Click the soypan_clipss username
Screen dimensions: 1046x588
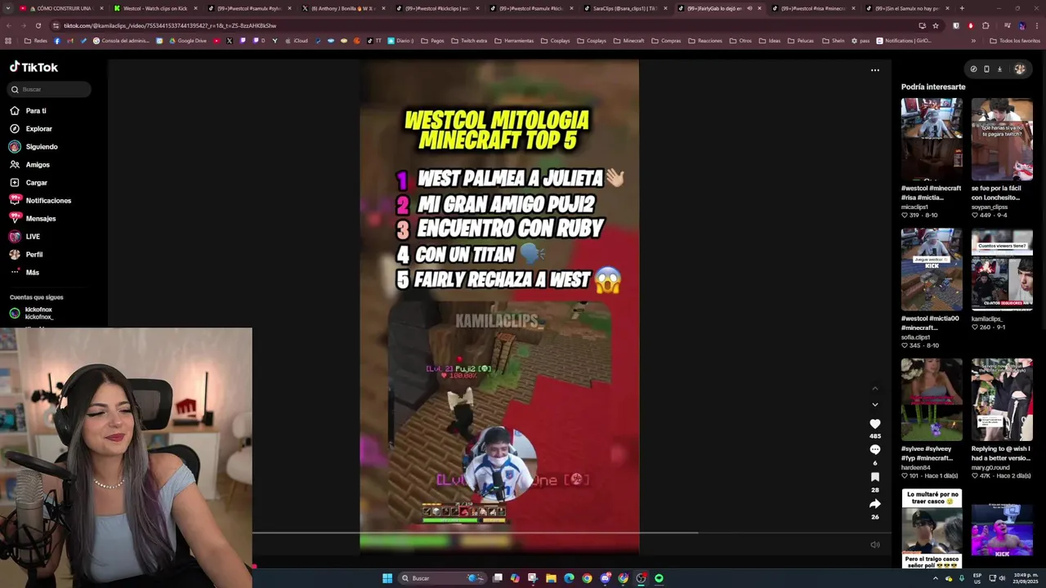[990, 207]
